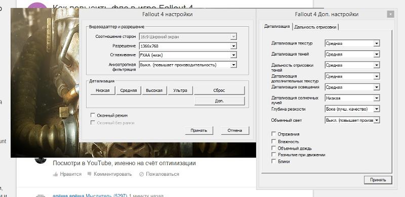The width and height of the screenshot is (405, 197).
Task: Click the answer text Посмотри в YouTube
Action: pos(124,163)
